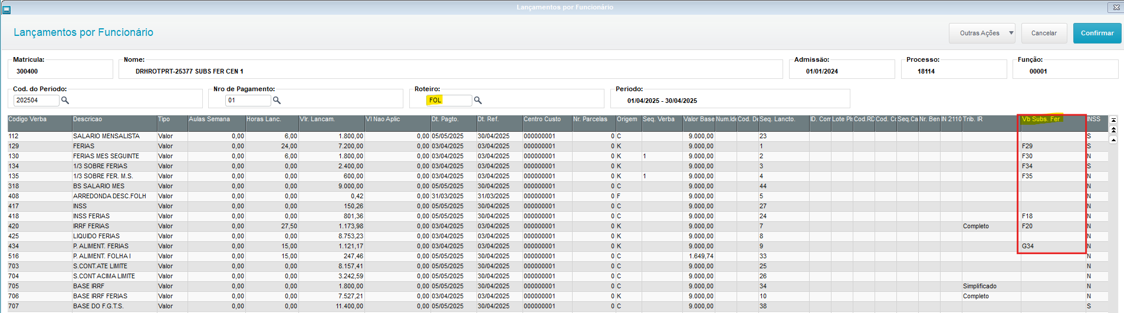Click the search icon beside Cod. do Periodo

[65, 101]
